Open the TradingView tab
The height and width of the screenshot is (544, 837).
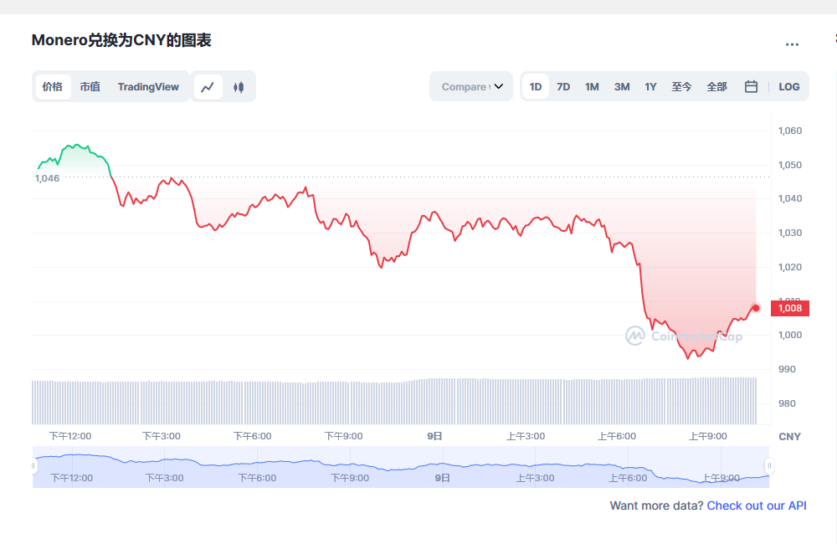(x=148, y=86)
